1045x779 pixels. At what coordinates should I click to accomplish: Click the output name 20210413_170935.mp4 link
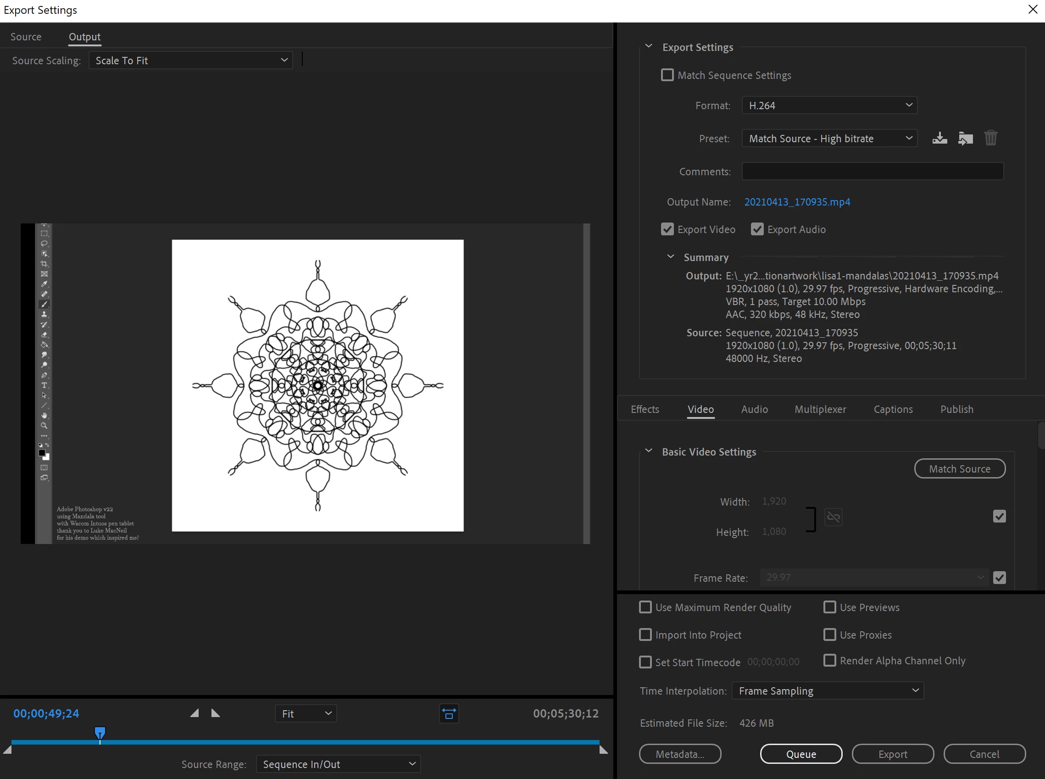click(x=797, y=202)
